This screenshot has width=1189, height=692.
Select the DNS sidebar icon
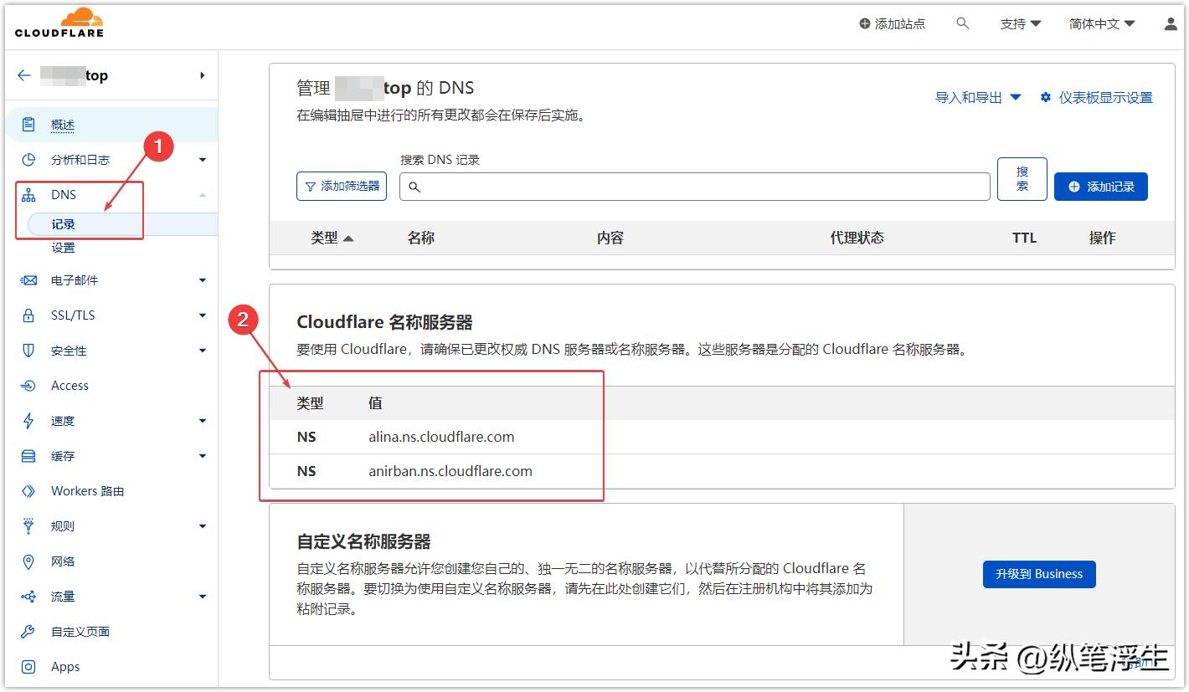coord(28,194)
